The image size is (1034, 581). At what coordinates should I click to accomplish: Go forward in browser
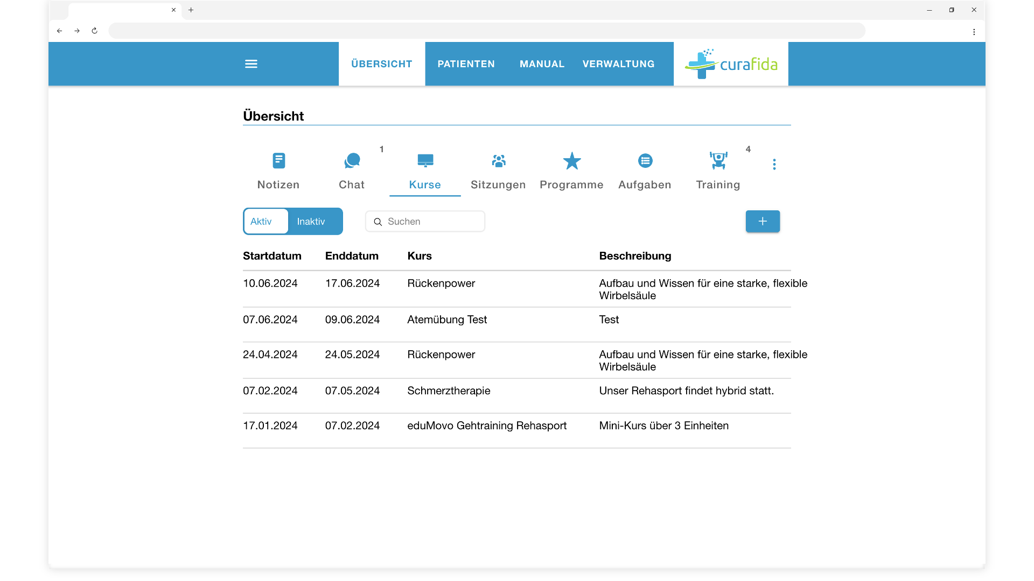pos(77,31)
